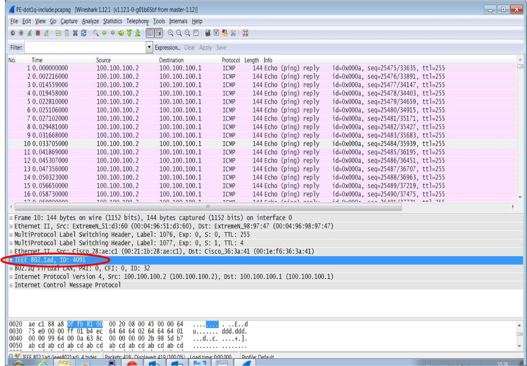The width and height of the screenshot is (527, 366).
Task: Go forward in packet history arrow
Action: (x=112, y=33)
